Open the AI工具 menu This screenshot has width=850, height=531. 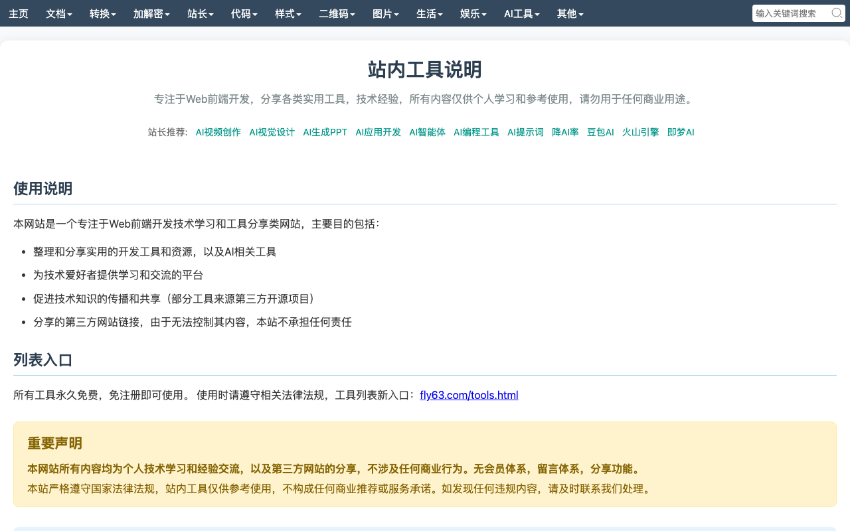click(x=522, y=13)
